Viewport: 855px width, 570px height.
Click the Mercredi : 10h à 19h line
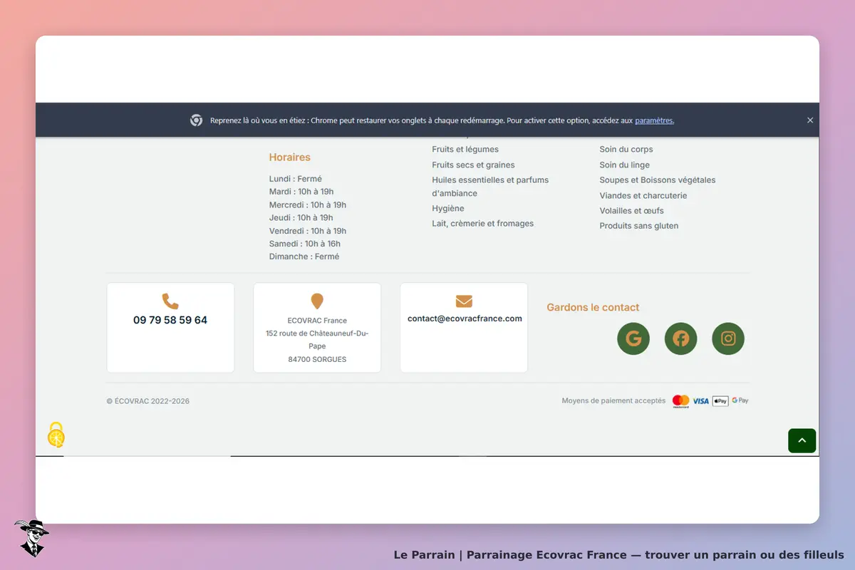[308, 204]
